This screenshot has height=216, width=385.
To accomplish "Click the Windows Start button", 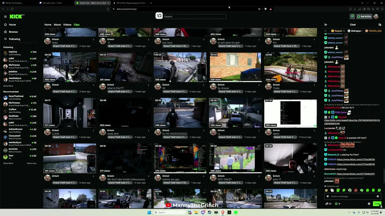I will click(x=149, y=212).
